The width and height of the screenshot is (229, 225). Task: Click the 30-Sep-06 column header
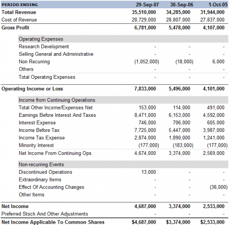point(181,5)
